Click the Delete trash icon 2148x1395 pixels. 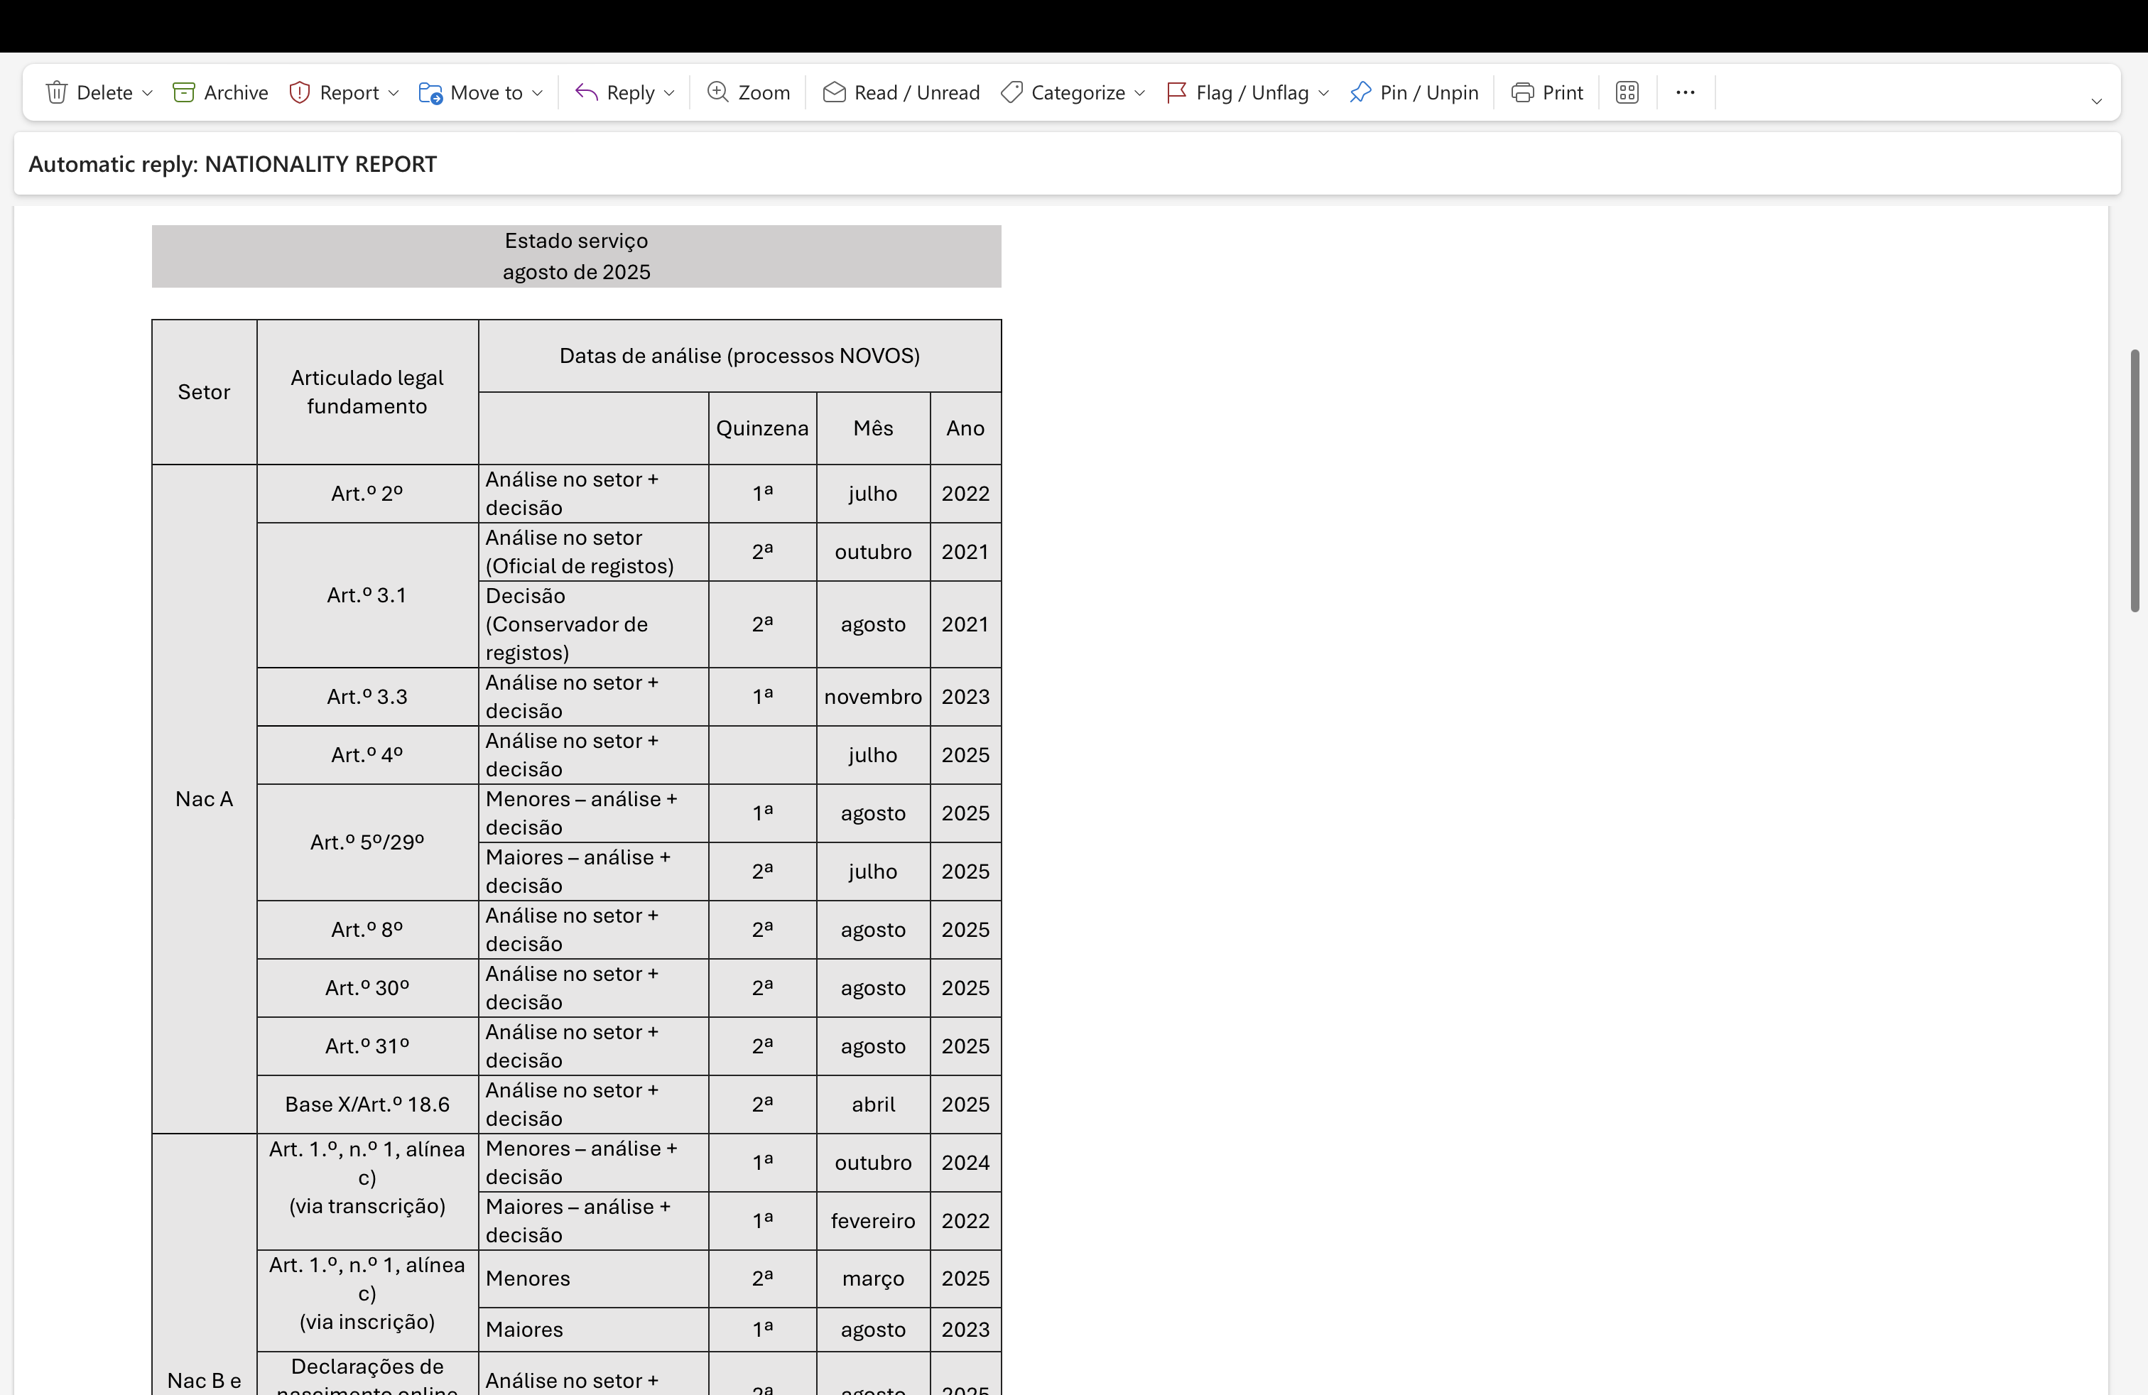pos(57,93)
